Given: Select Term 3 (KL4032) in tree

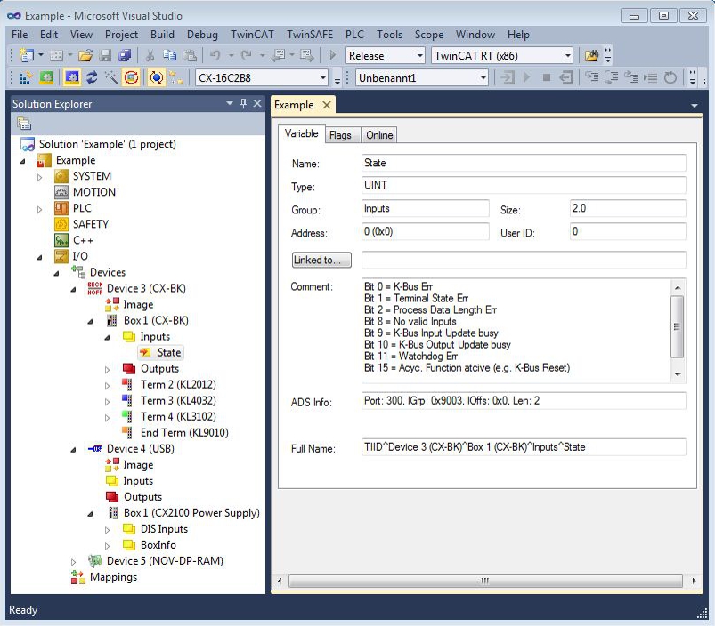Looking at the screenshot, I should pyautogui.click(x=178, y=401).
